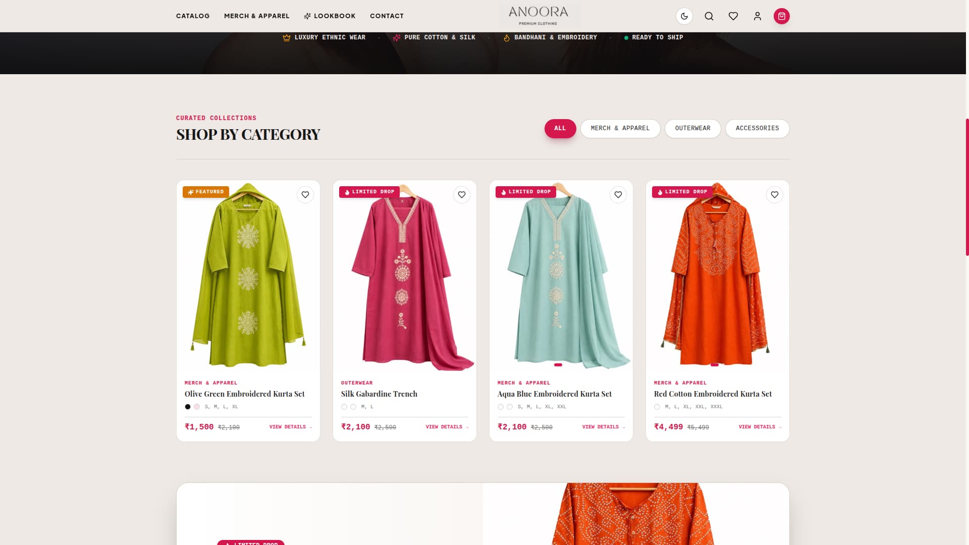Open the Lookbook navigation link
This screenshot has width=969, height=545.
pos(330,16)
